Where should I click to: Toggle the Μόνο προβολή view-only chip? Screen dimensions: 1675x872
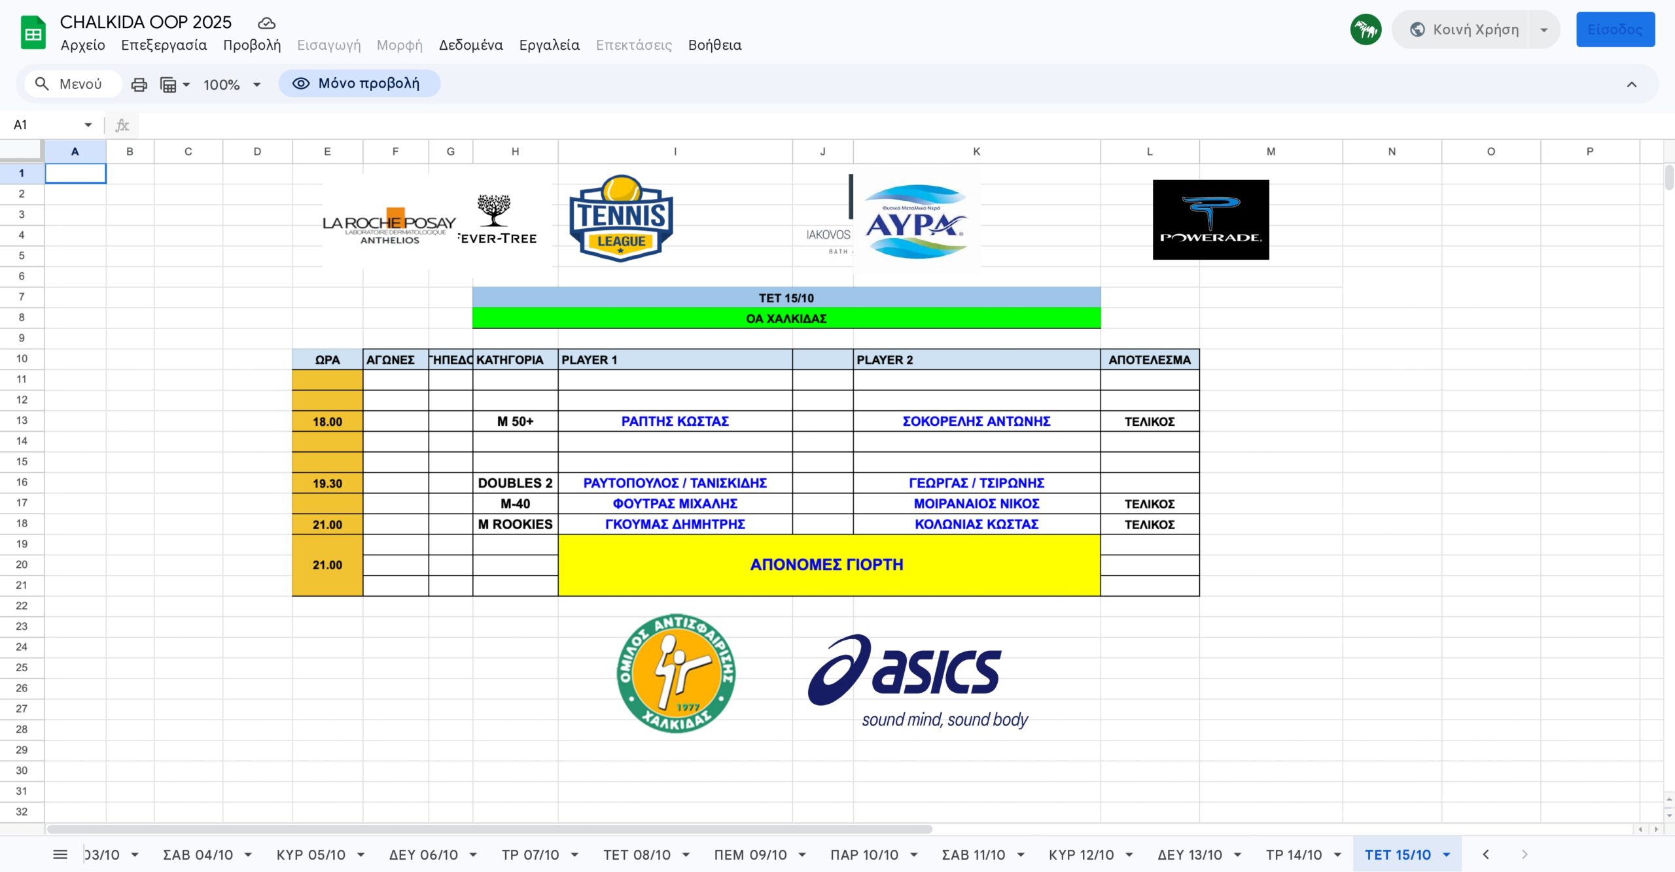tap(359, 84)
